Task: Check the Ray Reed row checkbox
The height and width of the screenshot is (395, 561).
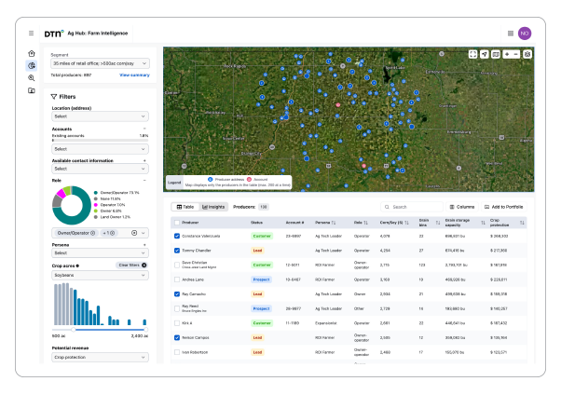Action: pos(177,308)
